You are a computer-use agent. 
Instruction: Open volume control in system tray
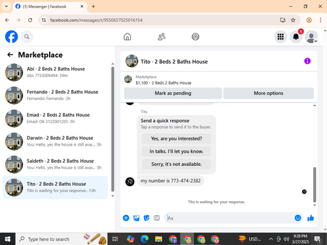[286, 239]
